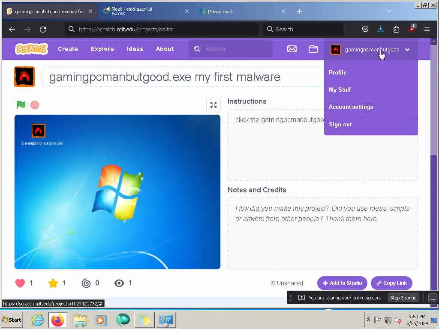
Task: Click the Notes and Credits text box
Action: pyautogui.click(x=322, y=233)
